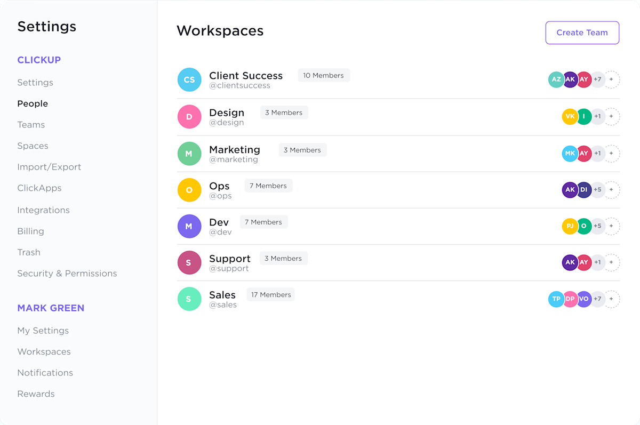Image resolution: width=640 pixels, height=425 pixels.
Task: Go to Billing settings
Action: pyautogui.click(x=30, y=231)
